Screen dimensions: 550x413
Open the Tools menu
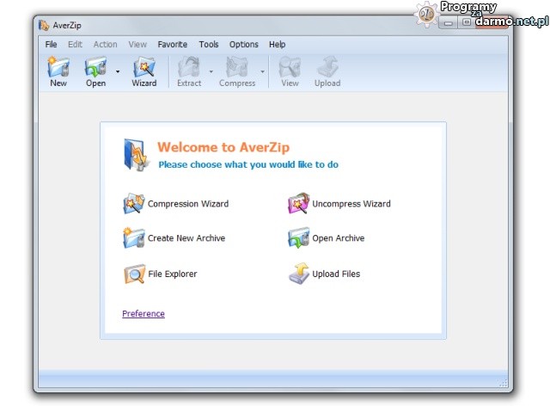209,45
